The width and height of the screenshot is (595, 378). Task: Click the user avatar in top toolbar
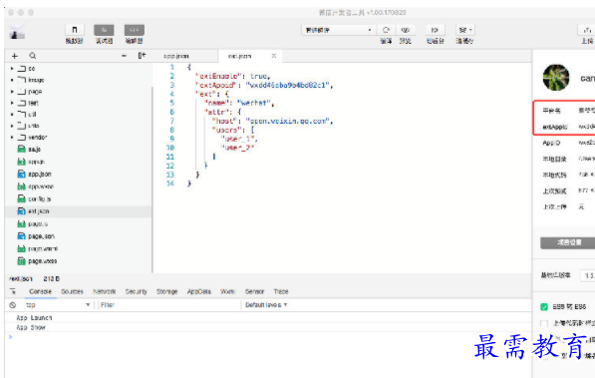[x=17, y=33]
